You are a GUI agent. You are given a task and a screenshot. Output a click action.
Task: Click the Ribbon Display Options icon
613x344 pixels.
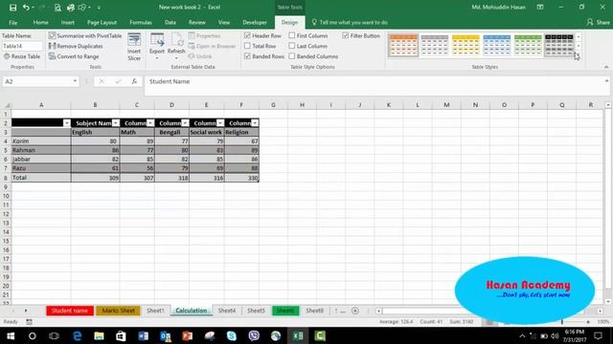(x=540, y=7)
